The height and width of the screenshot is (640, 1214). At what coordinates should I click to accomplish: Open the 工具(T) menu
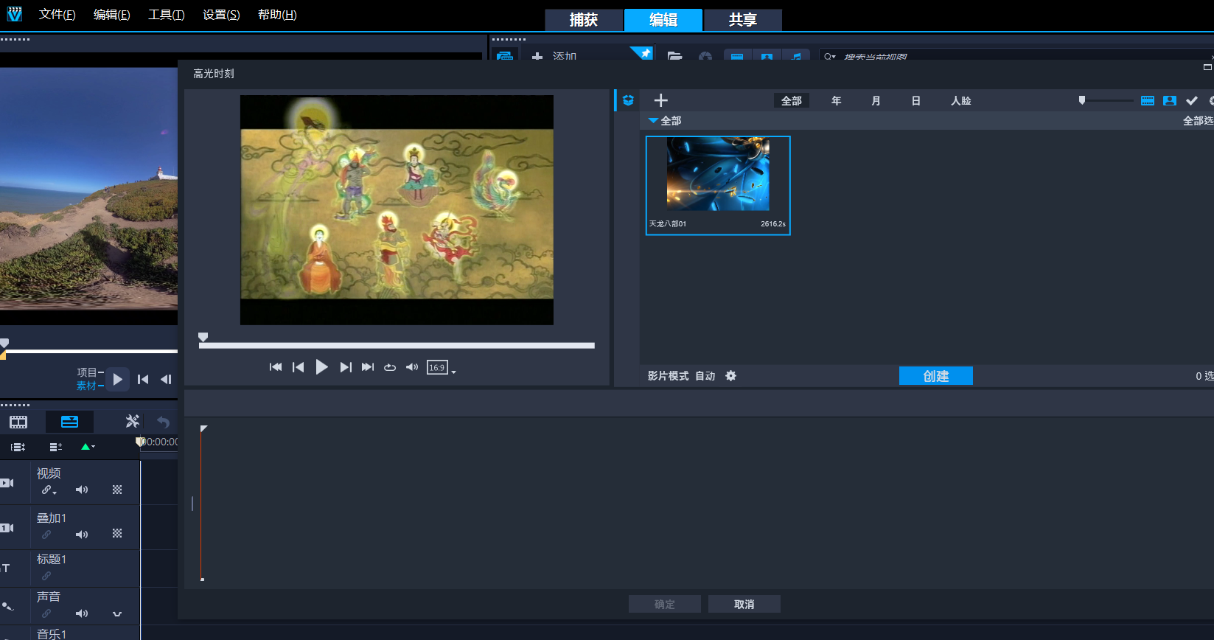click(166, 15)
